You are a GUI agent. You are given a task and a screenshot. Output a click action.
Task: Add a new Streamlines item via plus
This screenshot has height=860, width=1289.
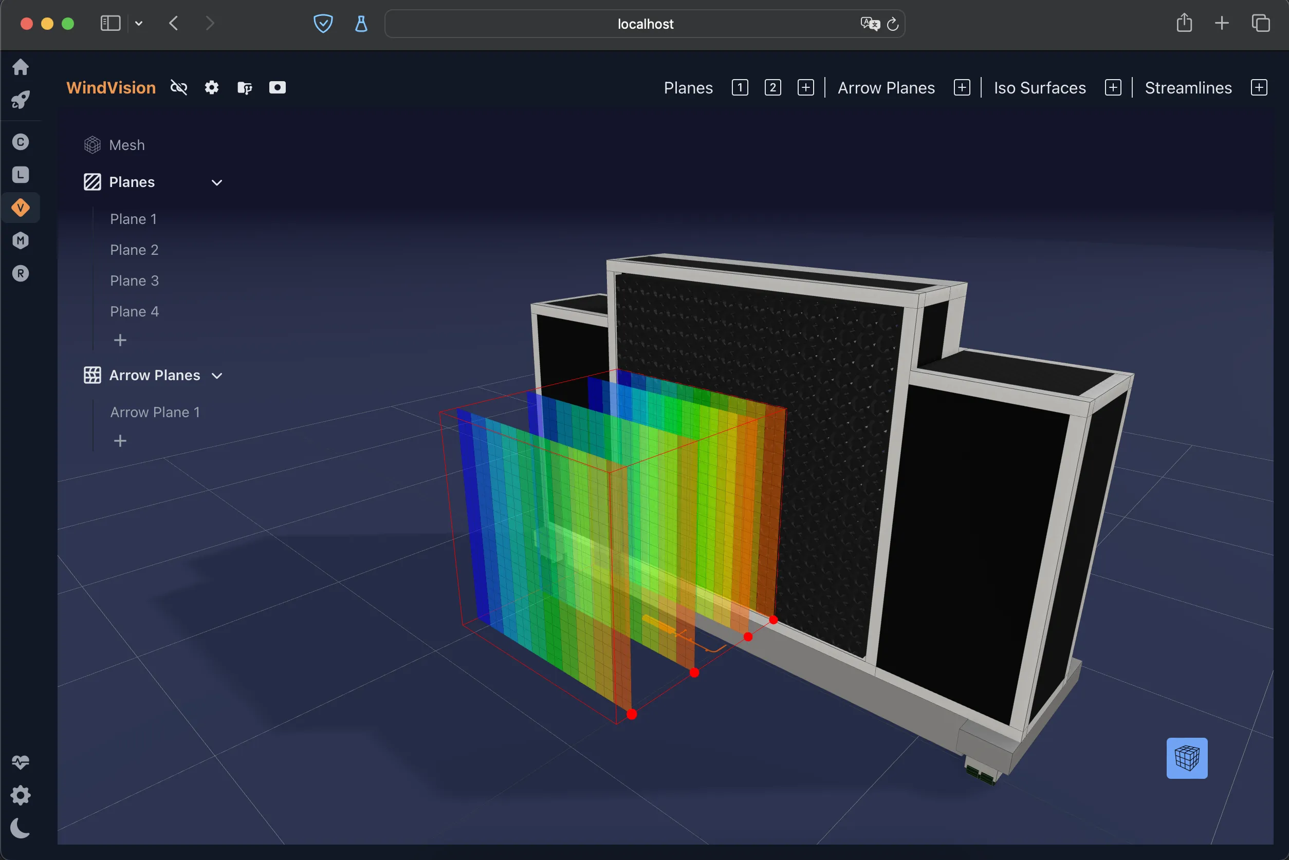(1259, 88)
